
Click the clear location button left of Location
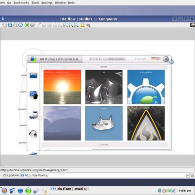pyautogui.click(x=4, y=175)
